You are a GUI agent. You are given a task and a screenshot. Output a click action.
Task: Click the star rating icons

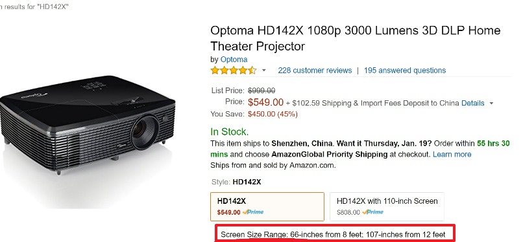click(x=234, y=71)
